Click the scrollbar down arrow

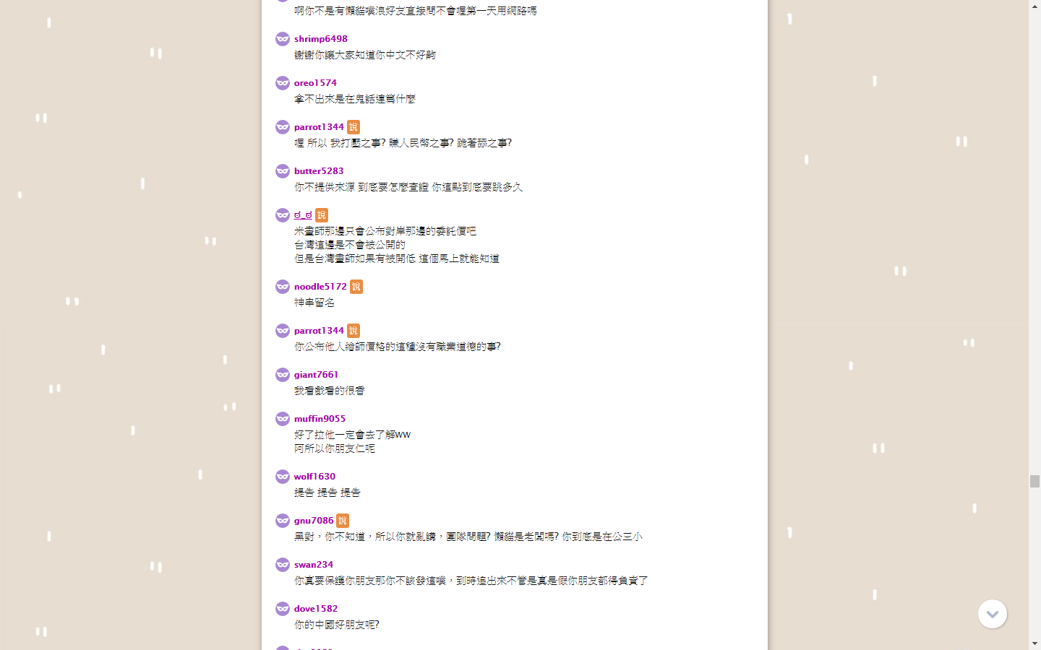tap(1034, 643)
